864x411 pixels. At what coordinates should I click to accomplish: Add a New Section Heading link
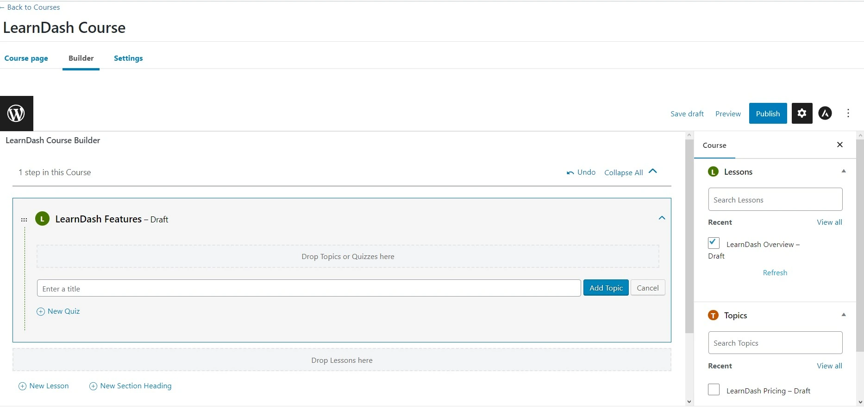coord(136,386)
